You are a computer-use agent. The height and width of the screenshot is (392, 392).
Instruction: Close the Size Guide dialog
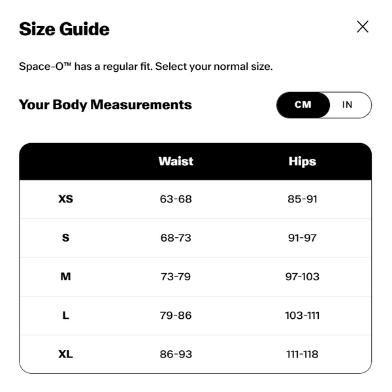[x=363, y=27]
